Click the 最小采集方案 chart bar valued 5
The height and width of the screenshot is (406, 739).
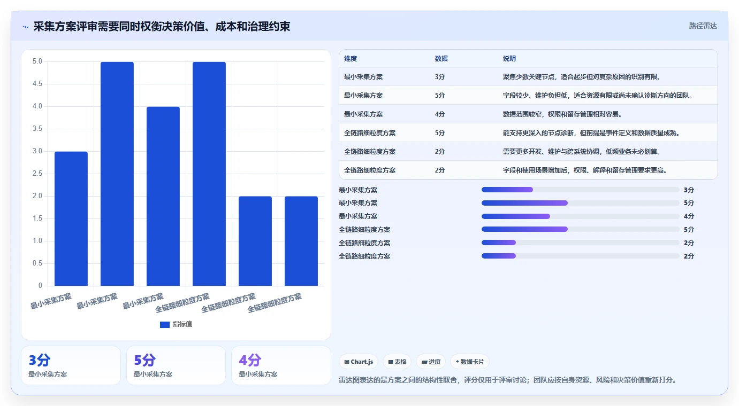(x=117, y=174)
